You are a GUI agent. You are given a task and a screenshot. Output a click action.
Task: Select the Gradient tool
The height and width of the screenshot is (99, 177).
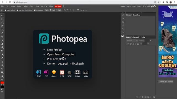click(x=2, y=51)
